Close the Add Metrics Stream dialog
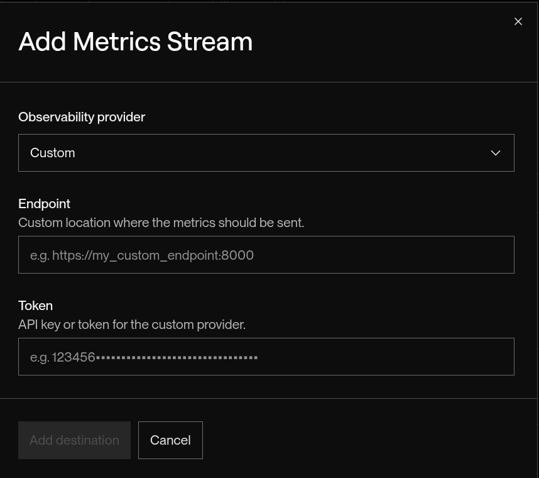The image size is (539, 478). click(518, 21)
